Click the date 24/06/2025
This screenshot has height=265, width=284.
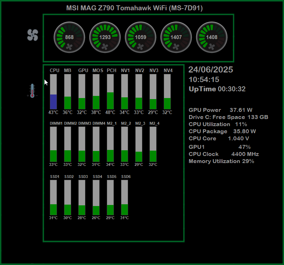click(211, 70)
